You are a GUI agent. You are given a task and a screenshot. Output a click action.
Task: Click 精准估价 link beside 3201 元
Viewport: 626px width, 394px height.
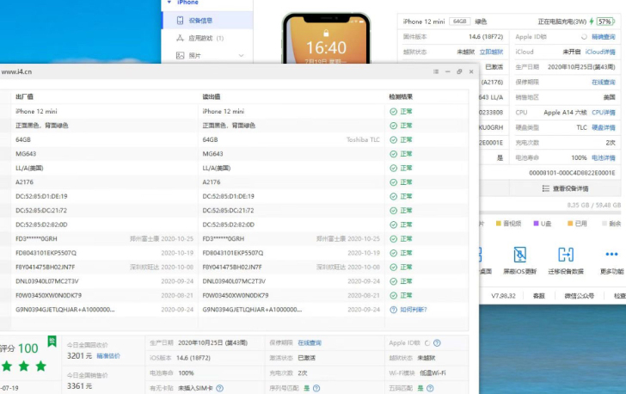point(108,356)
